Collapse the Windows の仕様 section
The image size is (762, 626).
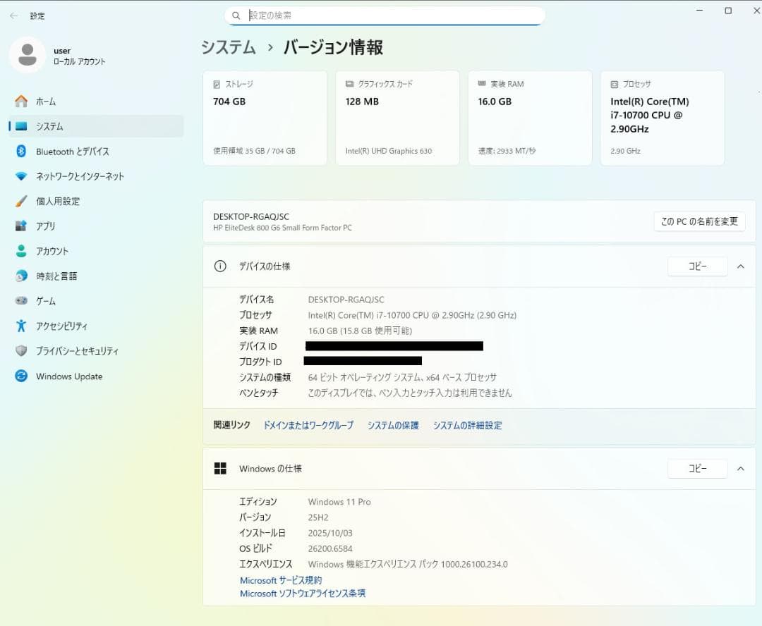740,468
